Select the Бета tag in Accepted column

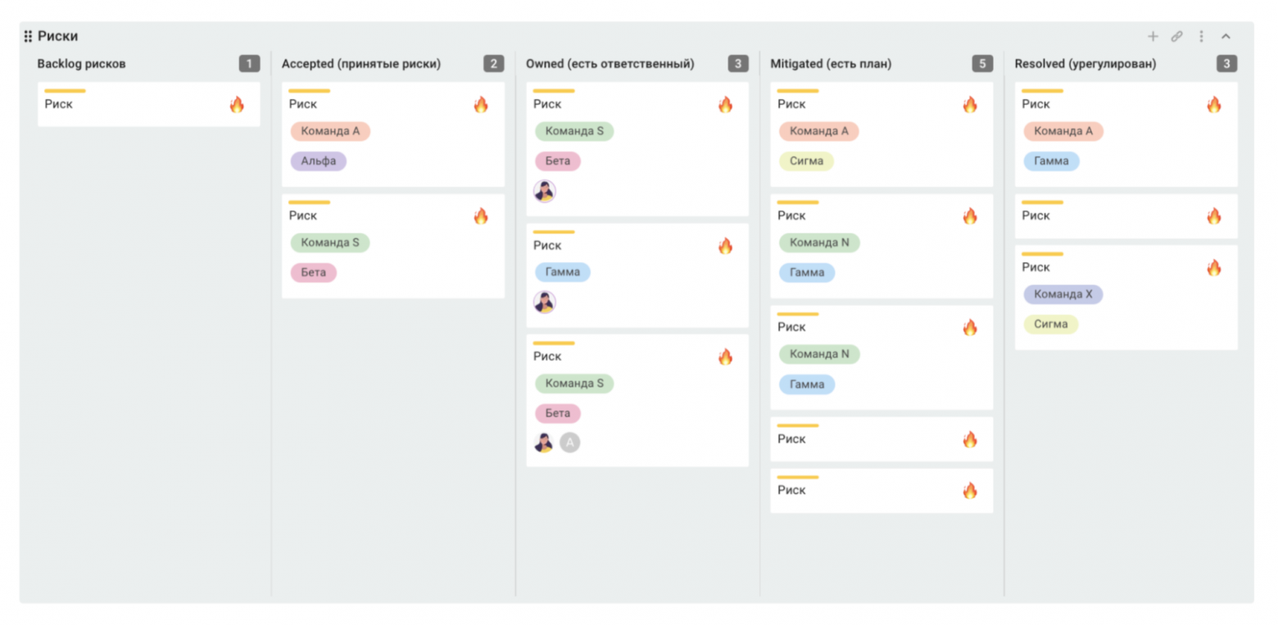click(314, 272)
